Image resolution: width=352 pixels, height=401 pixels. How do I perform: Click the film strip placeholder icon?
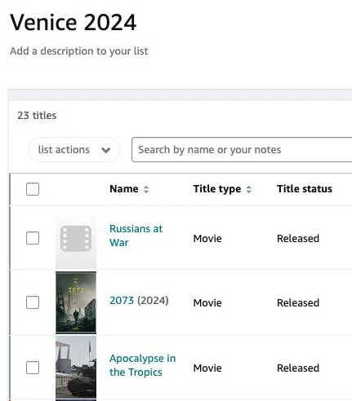pos(76,238)
